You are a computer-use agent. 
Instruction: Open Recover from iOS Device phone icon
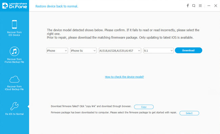point(14,24)
